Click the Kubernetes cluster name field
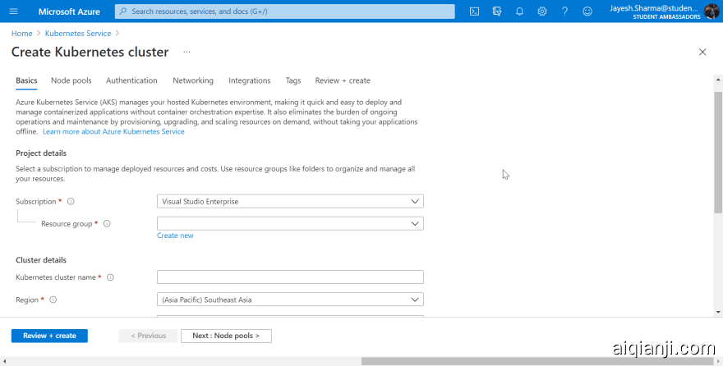The image size is (723, 366). [x=290, y=277]
